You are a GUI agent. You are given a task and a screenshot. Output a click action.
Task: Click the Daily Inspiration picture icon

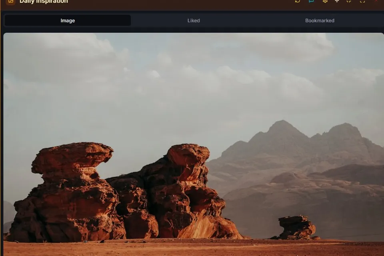(10, 2)
